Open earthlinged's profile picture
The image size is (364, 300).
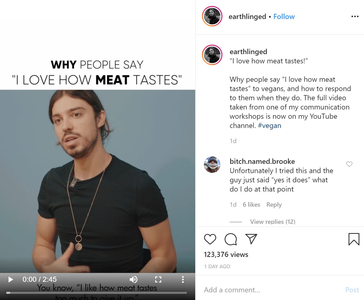(212, 16)
